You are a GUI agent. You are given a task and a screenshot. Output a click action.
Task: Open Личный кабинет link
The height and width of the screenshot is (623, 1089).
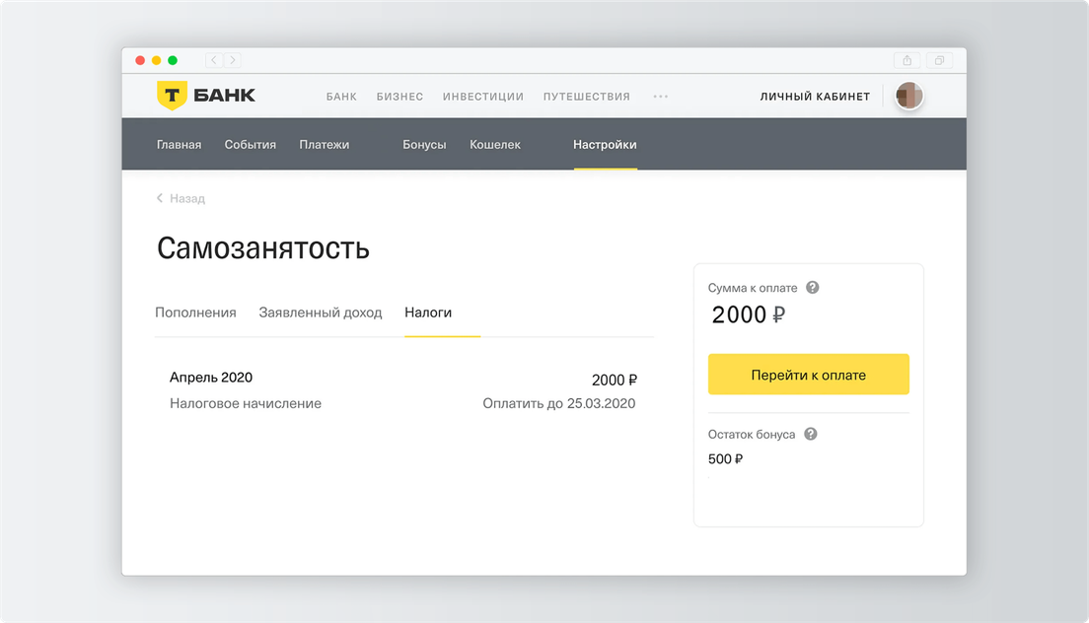point(815,97)
